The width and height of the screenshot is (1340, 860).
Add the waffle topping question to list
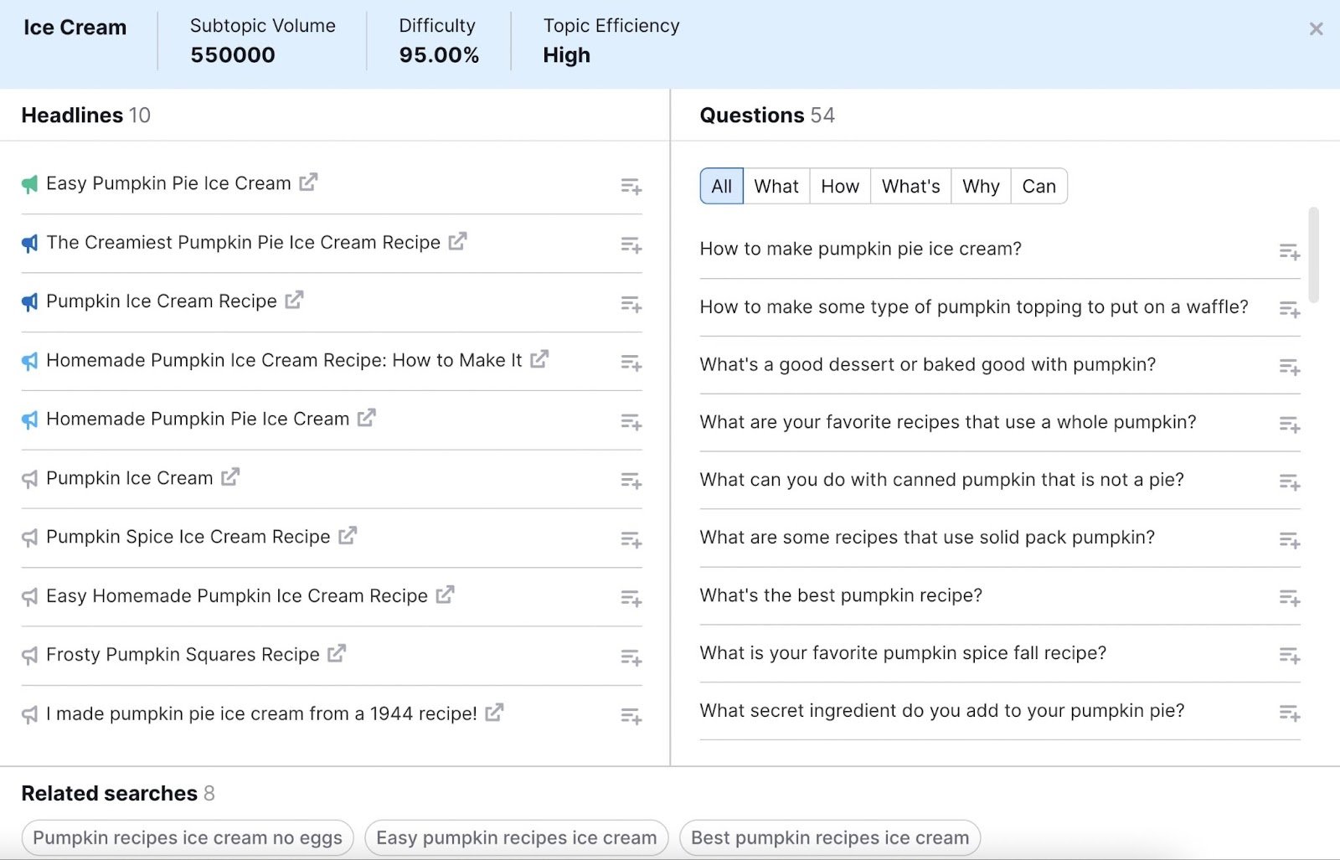coord(1289,310)
